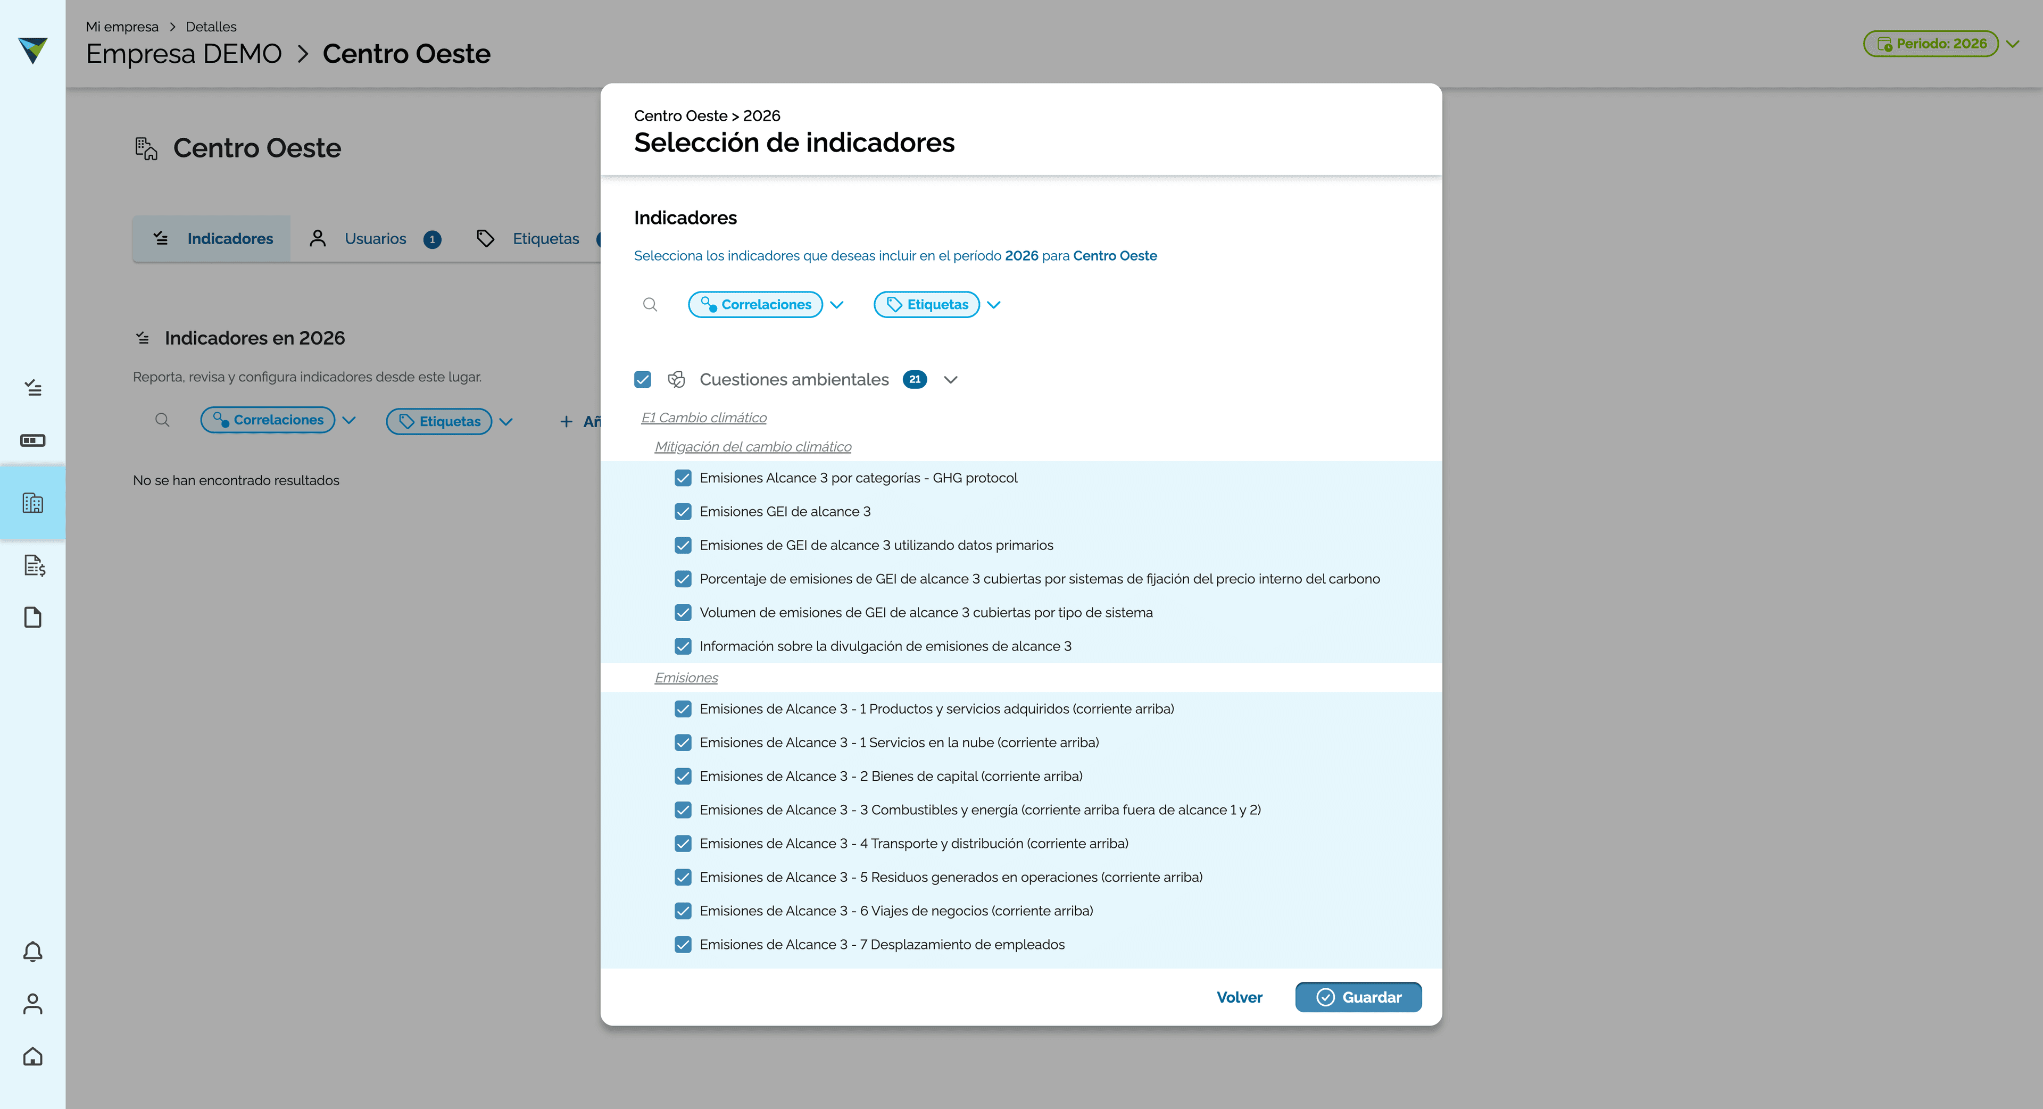Go to home icon in sidebar
Screen dimensions: 2043x1109
[32, 1057]
